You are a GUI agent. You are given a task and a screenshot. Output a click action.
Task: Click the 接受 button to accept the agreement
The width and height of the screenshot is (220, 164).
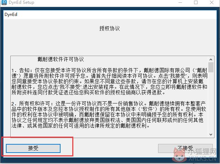point(33,148)
